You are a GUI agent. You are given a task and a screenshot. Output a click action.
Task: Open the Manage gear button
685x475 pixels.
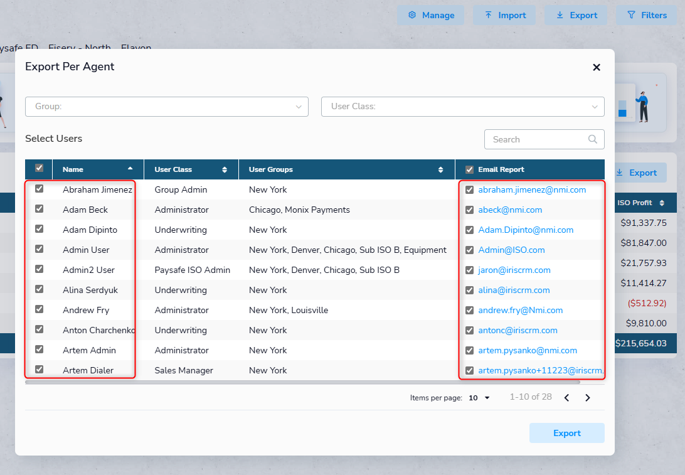430,15
